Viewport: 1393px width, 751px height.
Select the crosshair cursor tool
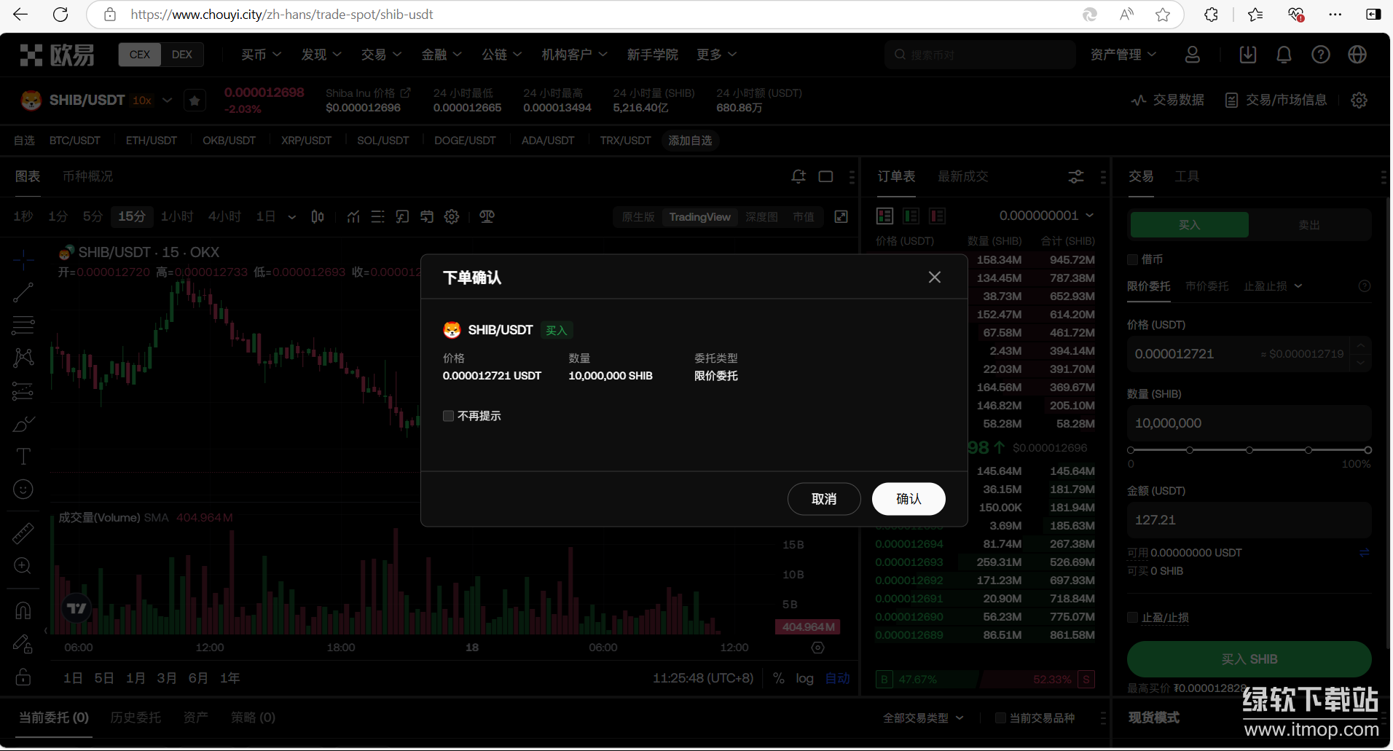(23, 259)
